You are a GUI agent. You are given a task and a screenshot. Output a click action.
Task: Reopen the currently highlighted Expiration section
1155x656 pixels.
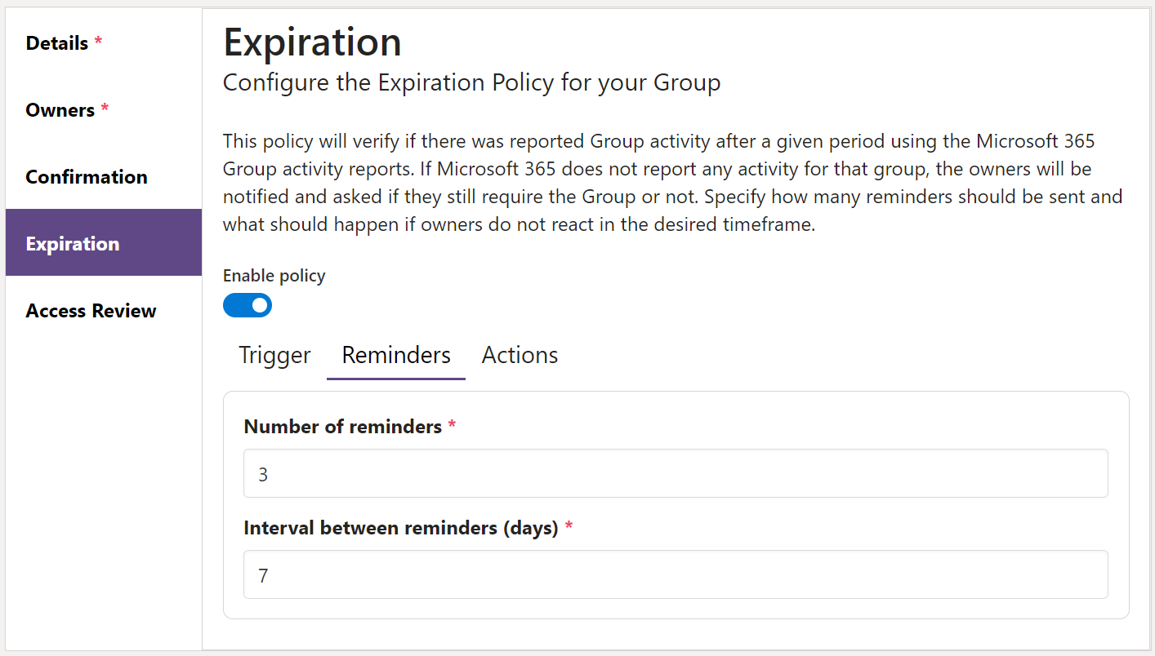(74, 243)
